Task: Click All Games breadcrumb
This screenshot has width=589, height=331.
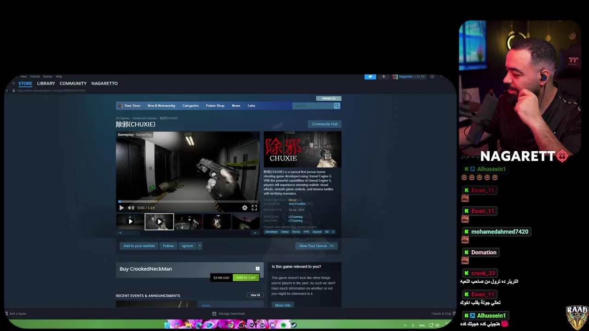Action: point(123,118)
